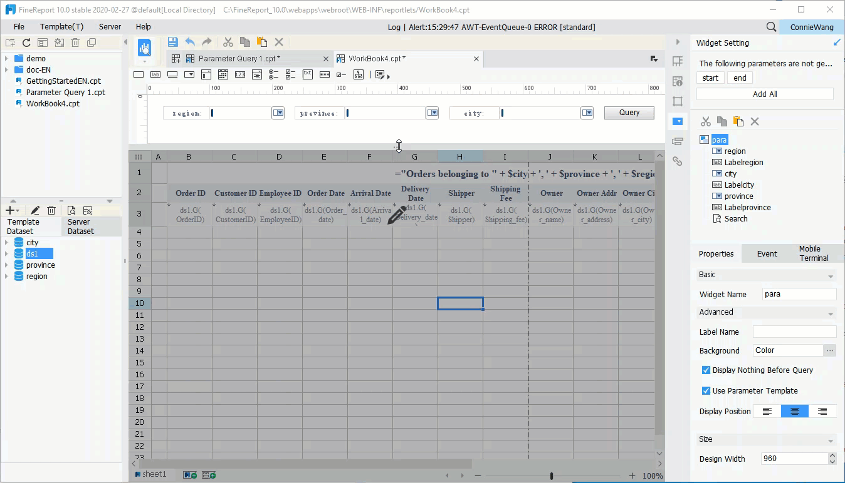
Task: Toggle Display Nothing Before Query checkbox
Action: tap(706, 370)
